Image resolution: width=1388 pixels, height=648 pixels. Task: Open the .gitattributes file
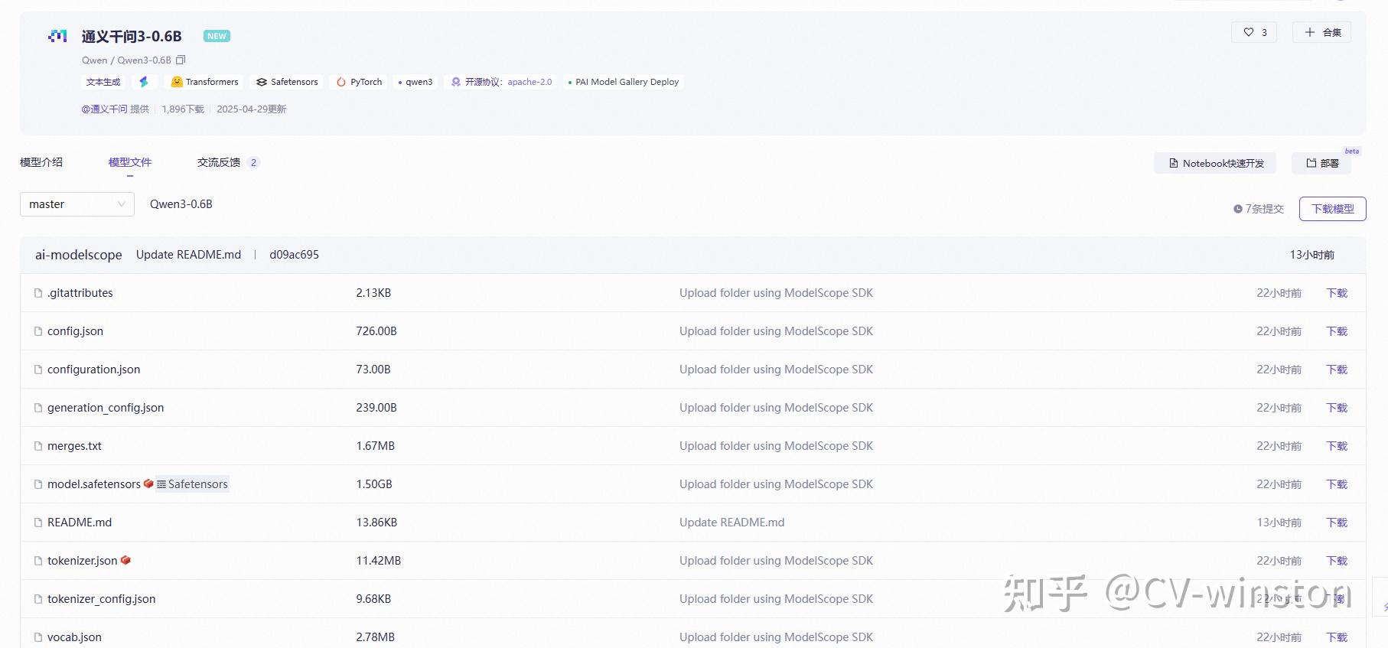coord(80,293)
